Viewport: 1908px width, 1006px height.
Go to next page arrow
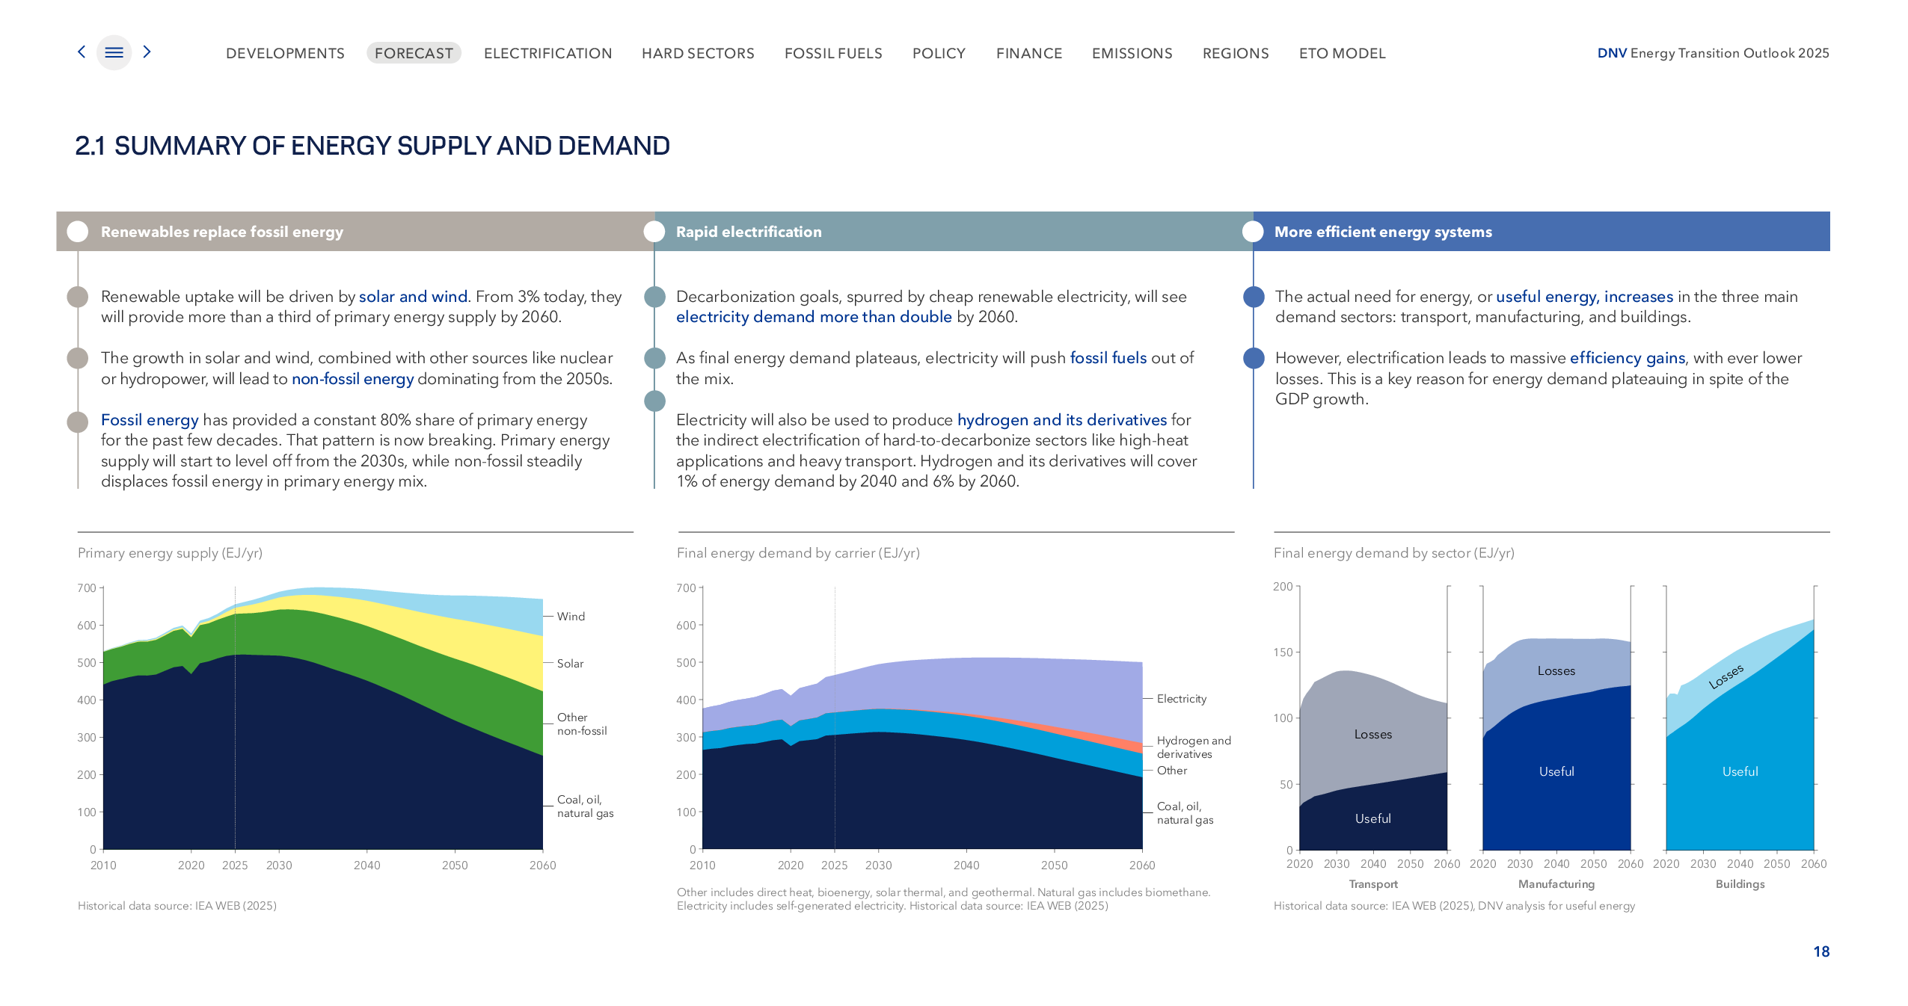pos(147,52)
